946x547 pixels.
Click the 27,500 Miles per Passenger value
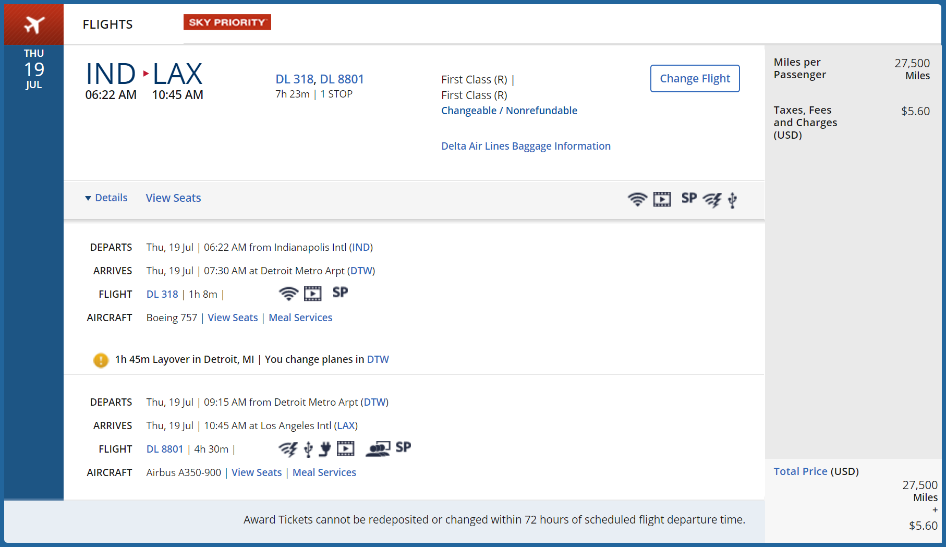click(912, 69)
